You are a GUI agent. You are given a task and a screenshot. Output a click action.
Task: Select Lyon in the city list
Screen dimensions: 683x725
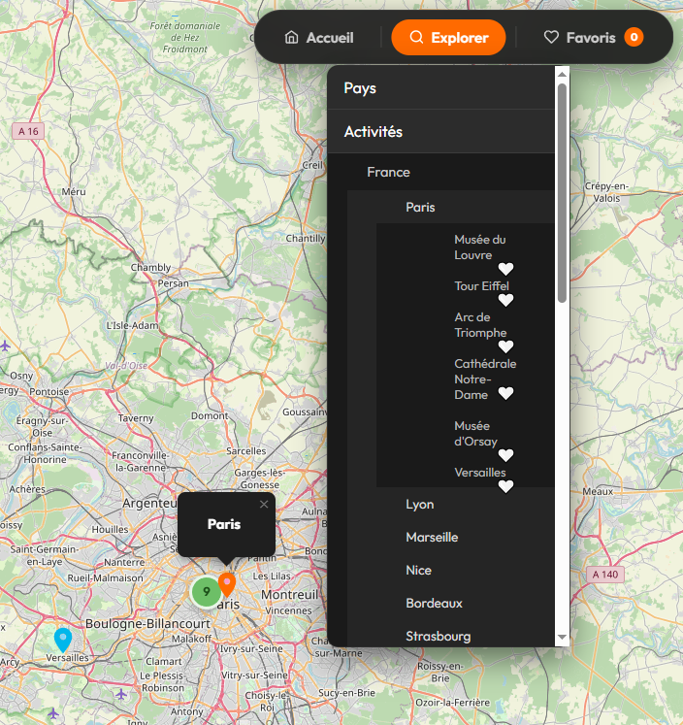(x=420, y=505)
